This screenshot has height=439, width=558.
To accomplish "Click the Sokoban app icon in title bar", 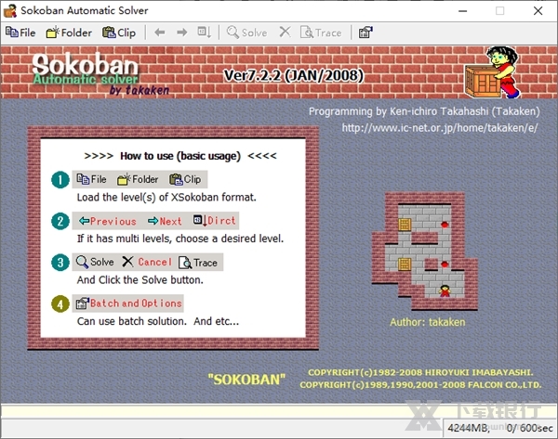I will (10, 10).
